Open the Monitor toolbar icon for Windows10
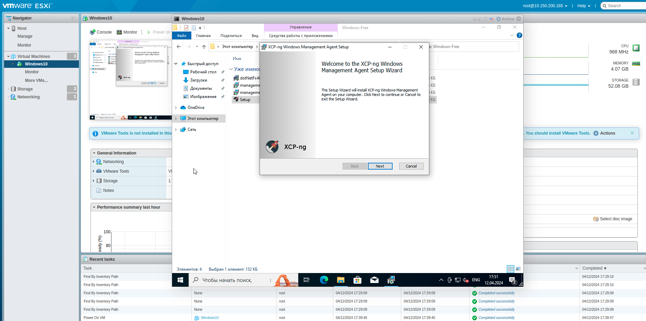The height and width of the screenshot is (321, 646). 119,32
